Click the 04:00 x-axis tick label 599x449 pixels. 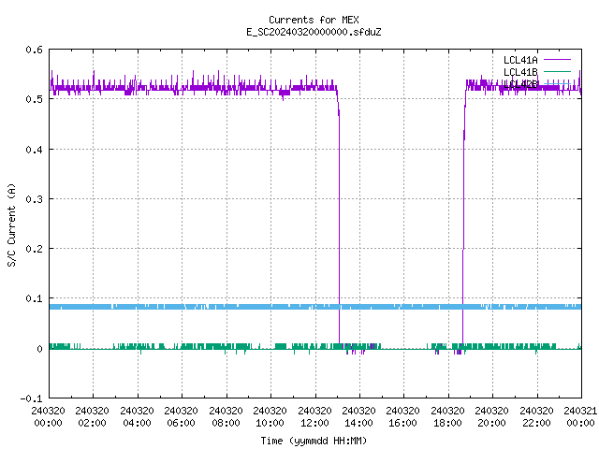click(137, 423)
